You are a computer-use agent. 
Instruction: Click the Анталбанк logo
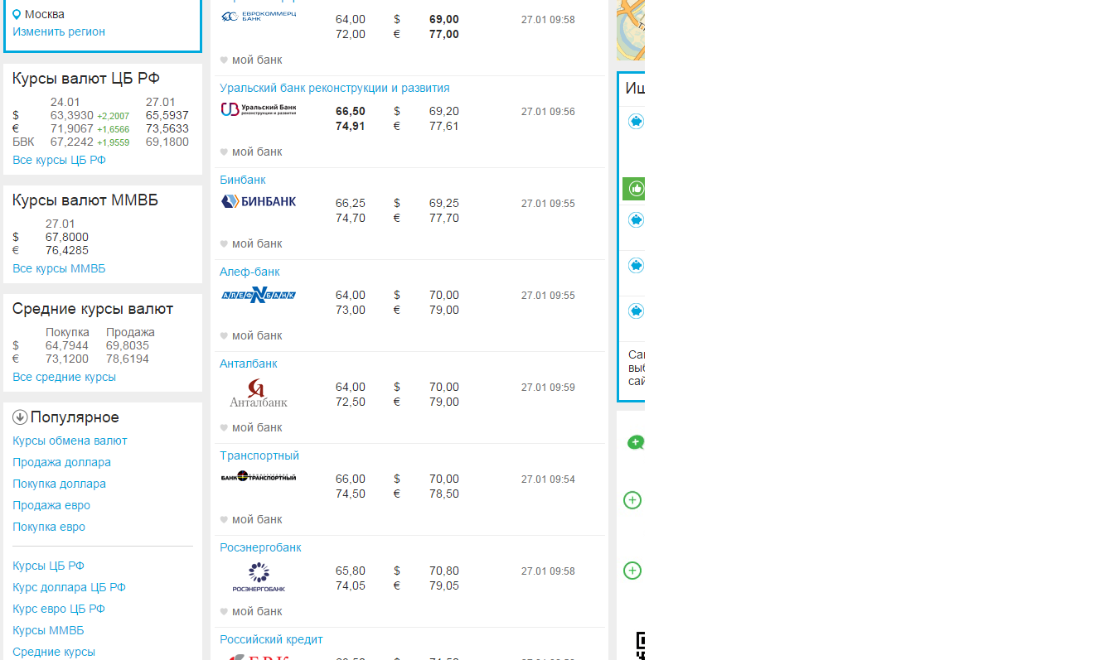pos(259,393)
